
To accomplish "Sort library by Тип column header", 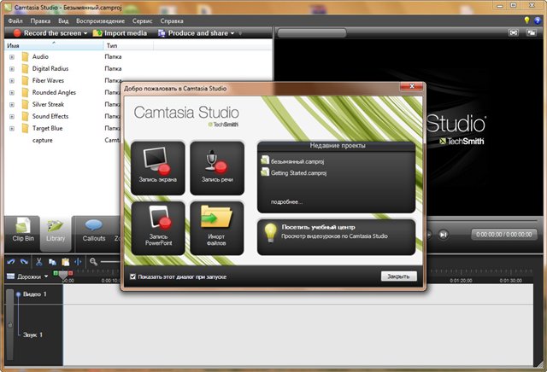I will tap(129, 45).
